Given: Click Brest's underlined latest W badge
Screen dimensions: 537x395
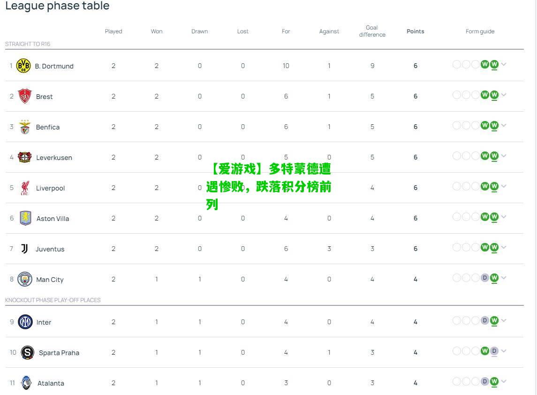Looking at the screenshot, I should [x=494, y=95].
